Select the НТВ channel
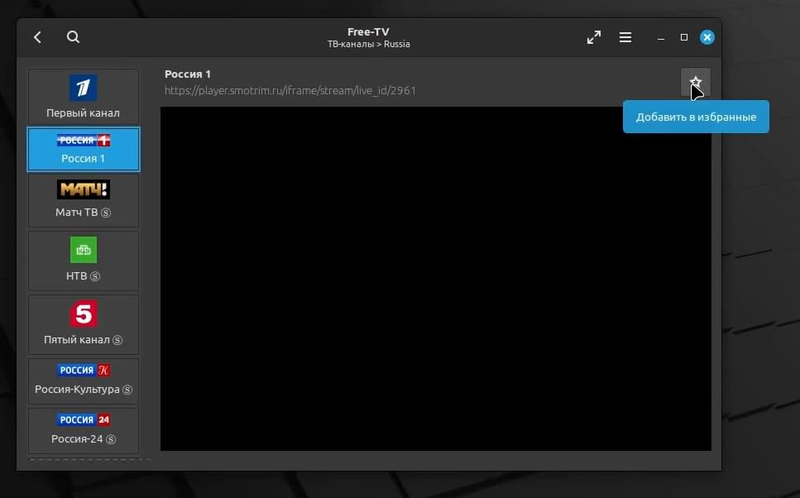 point(84,261)
